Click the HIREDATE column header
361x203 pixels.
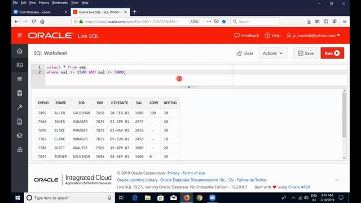pyautogui.click(x=120, y=103)
